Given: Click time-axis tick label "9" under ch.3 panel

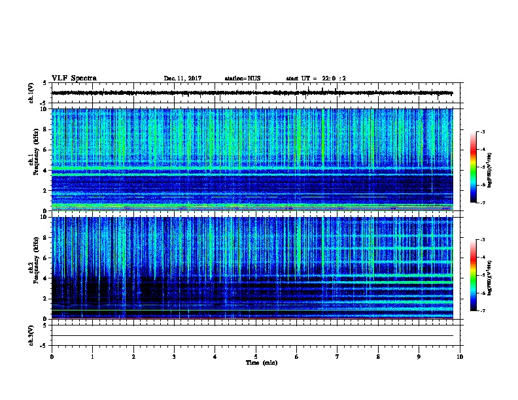Looking at the screenshot, I should point(419,356).
